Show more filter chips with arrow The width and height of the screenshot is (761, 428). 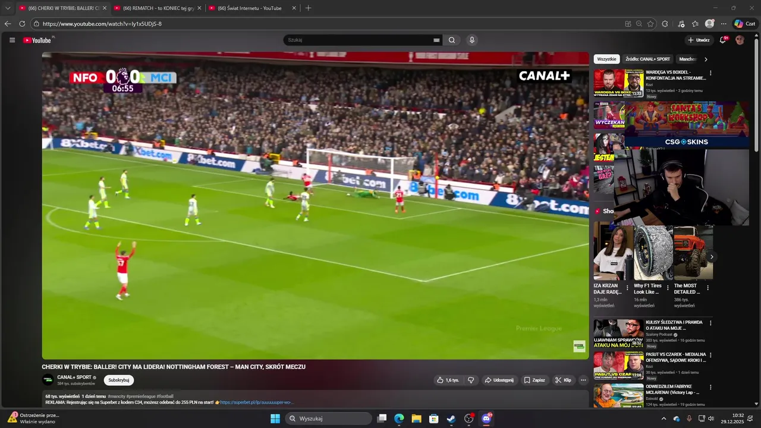(x=706, y=59)
